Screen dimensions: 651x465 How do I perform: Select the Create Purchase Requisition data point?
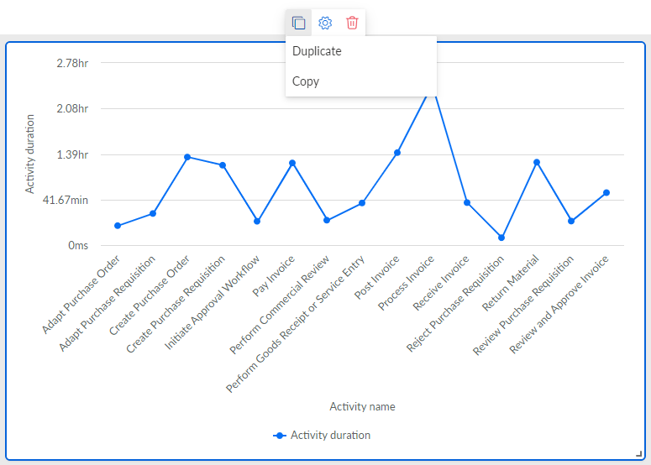coord(223,165)
